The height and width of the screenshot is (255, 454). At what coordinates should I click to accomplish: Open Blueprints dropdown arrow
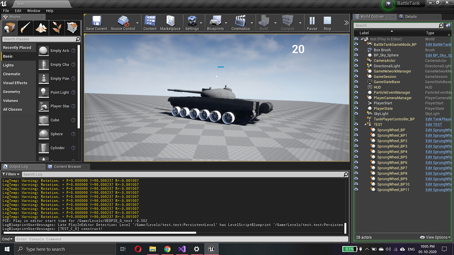[x=226, y=23]
